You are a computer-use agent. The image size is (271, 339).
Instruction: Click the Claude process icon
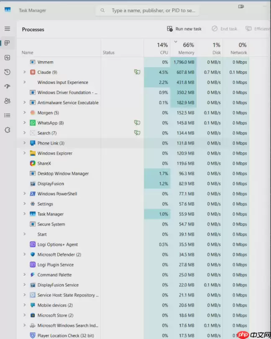pyautogui.click(x=33, y=72)
